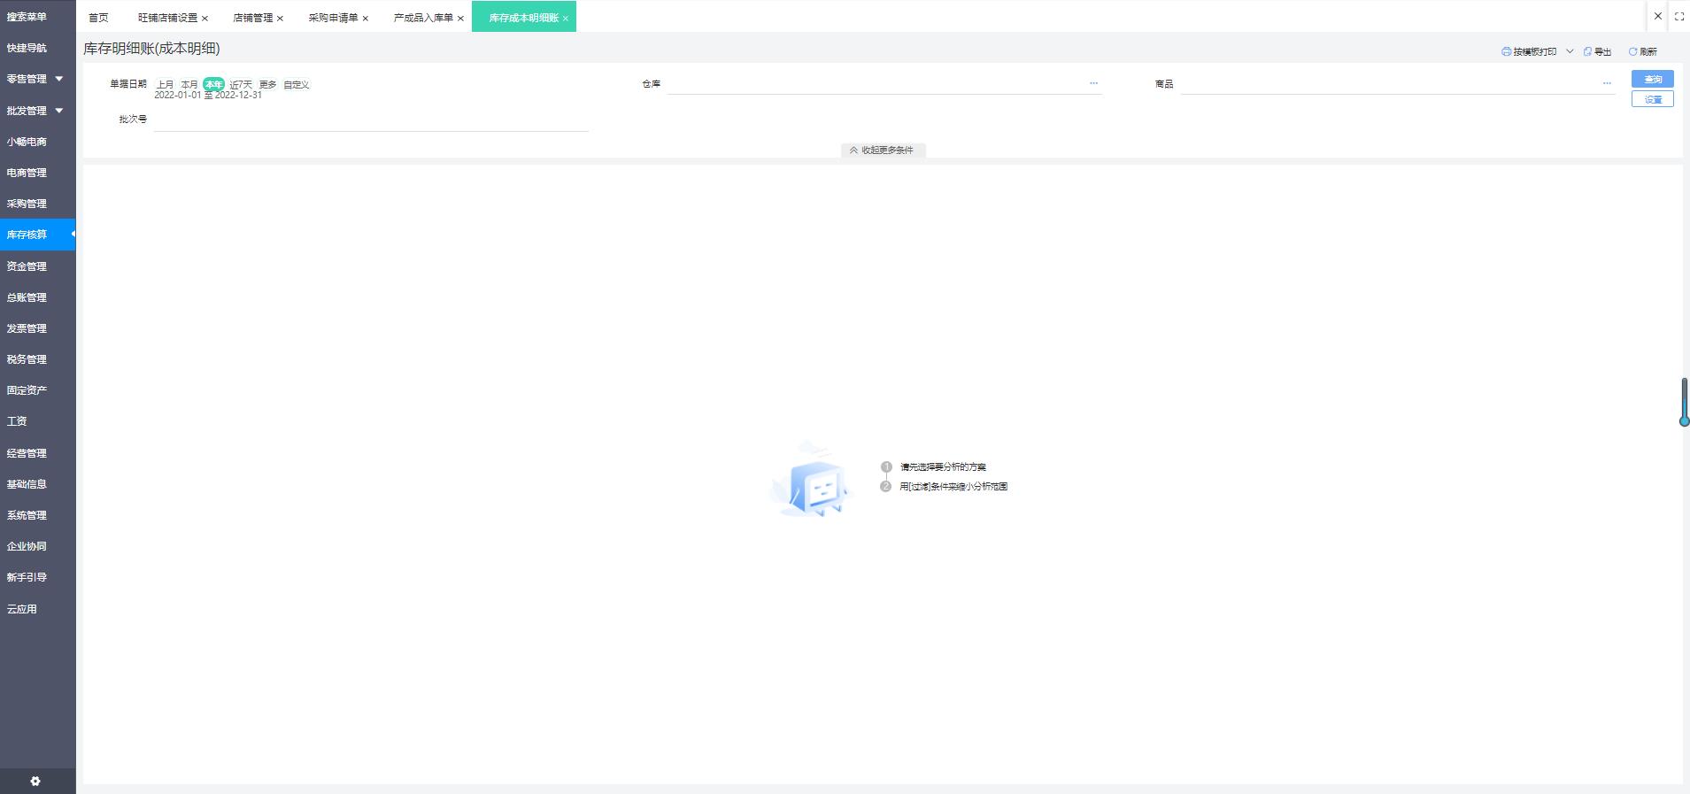Close the 店铺管理 tab

click(281, 18)
